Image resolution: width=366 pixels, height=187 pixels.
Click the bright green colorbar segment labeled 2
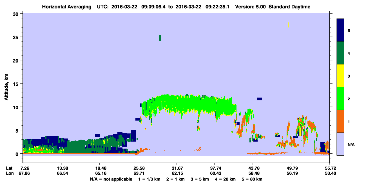pyautogui.click(x=340, y=98)
